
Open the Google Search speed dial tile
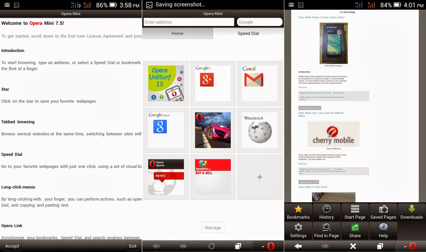pyautogui.click(x=166, y=130)
